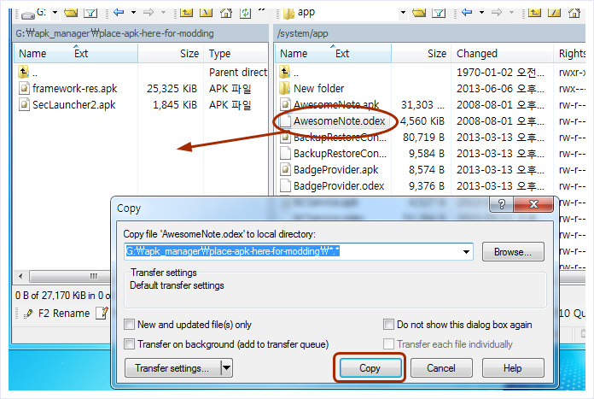Image resolution: width=594 pixels, height=399 pixels.
Task: Sort the left panel by Size column
Action: pyautogui.click(x=189, y=54)
